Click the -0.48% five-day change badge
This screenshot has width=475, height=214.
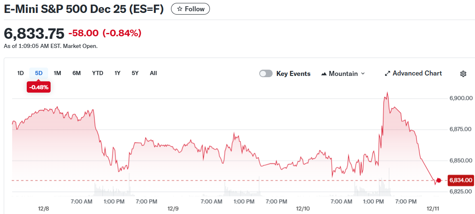pyautogui.click(x=38, y=87)
